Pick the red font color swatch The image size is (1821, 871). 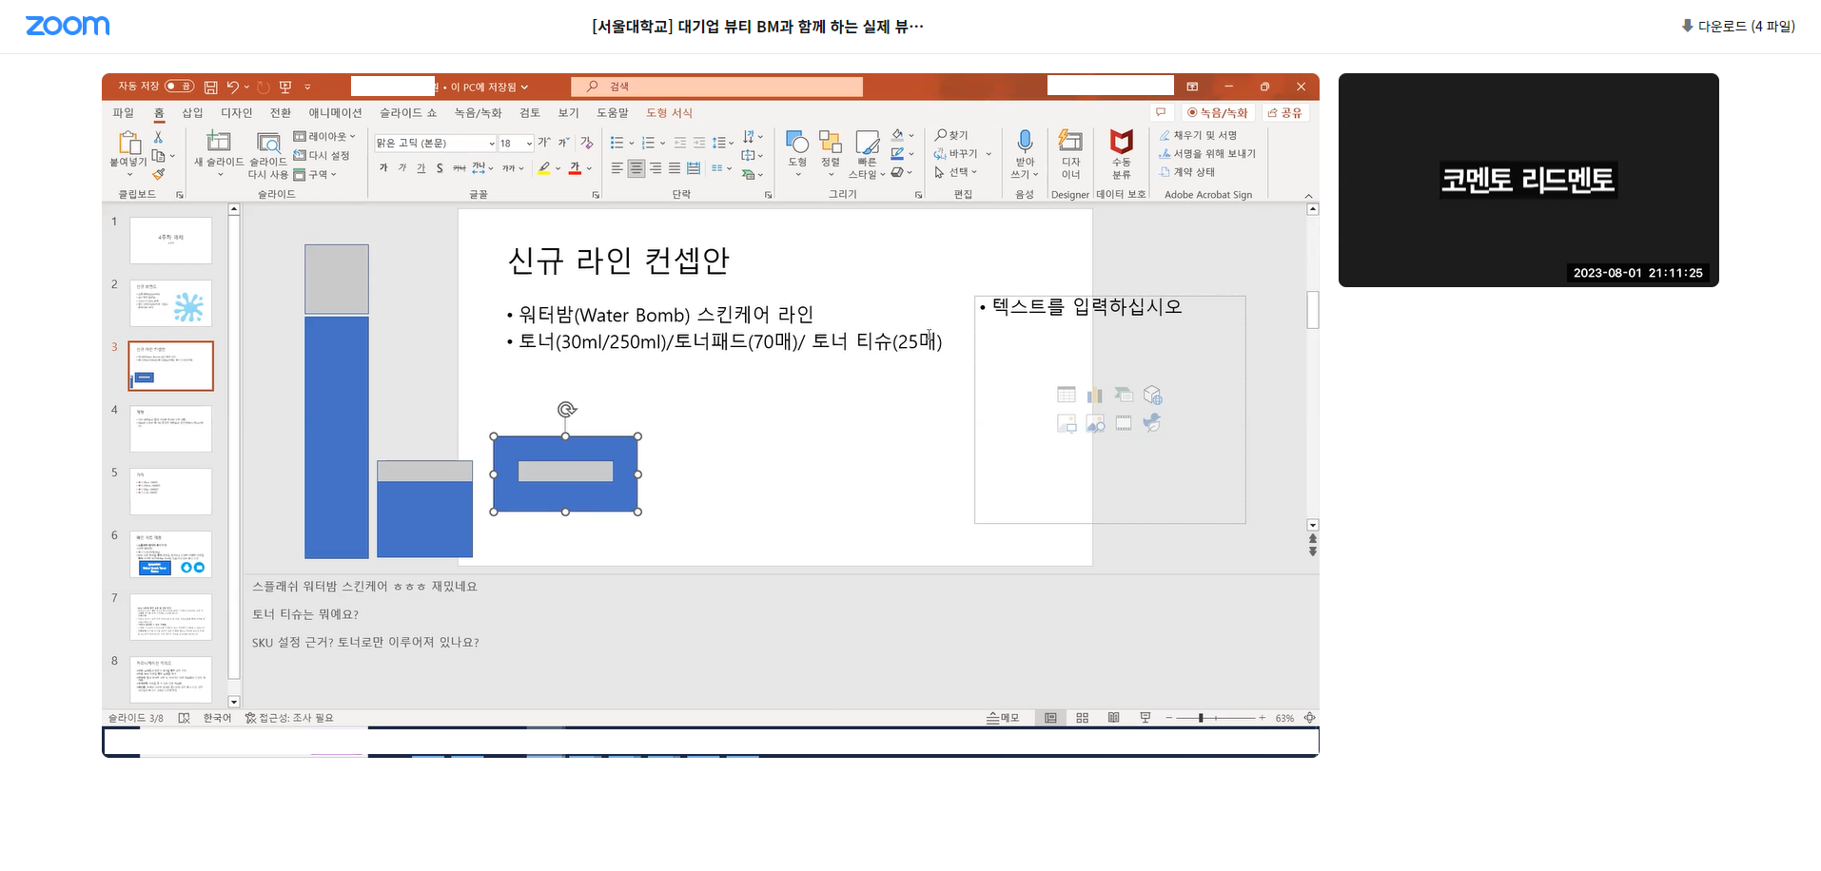575,168
